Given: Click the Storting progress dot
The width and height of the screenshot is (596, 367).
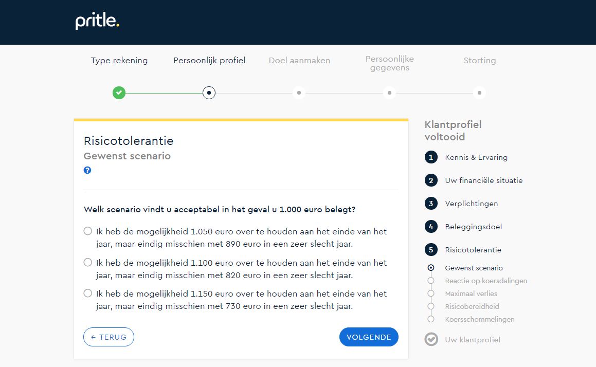Looking at the screenshot, I should 479,93.
